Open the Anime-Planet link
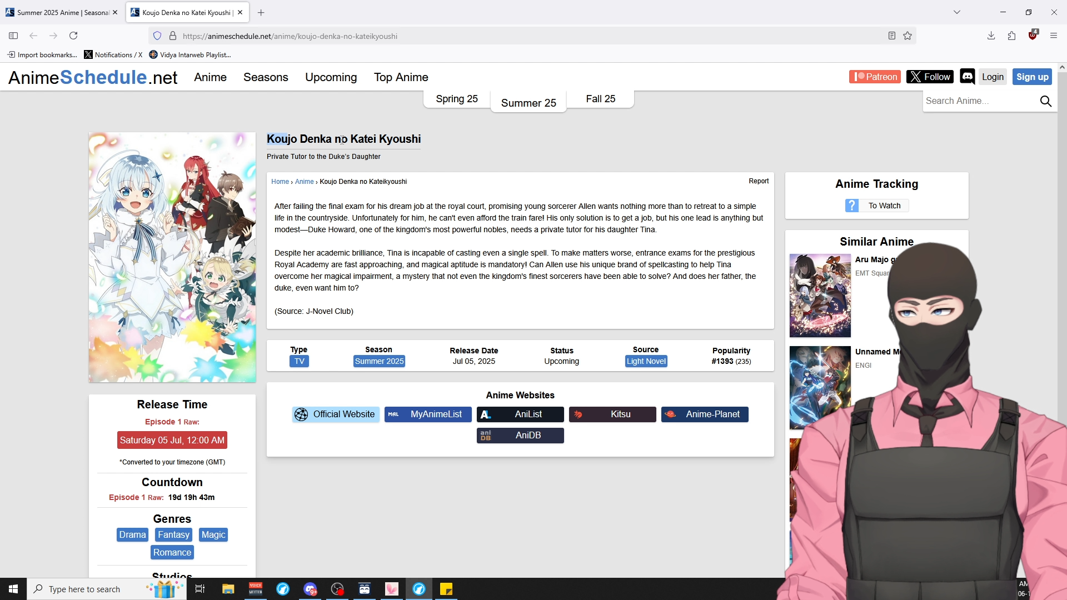 pos(705,414)
